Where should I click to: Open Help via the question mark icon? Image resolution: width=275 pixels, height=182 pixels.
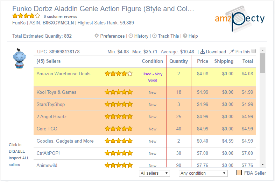click(x=185, y=36)
